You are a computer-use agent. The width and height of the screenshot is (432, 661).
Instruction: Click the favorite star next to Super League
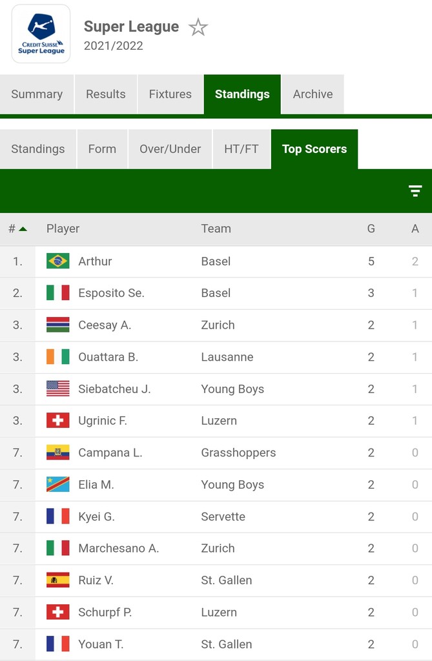tap(198, 27)
